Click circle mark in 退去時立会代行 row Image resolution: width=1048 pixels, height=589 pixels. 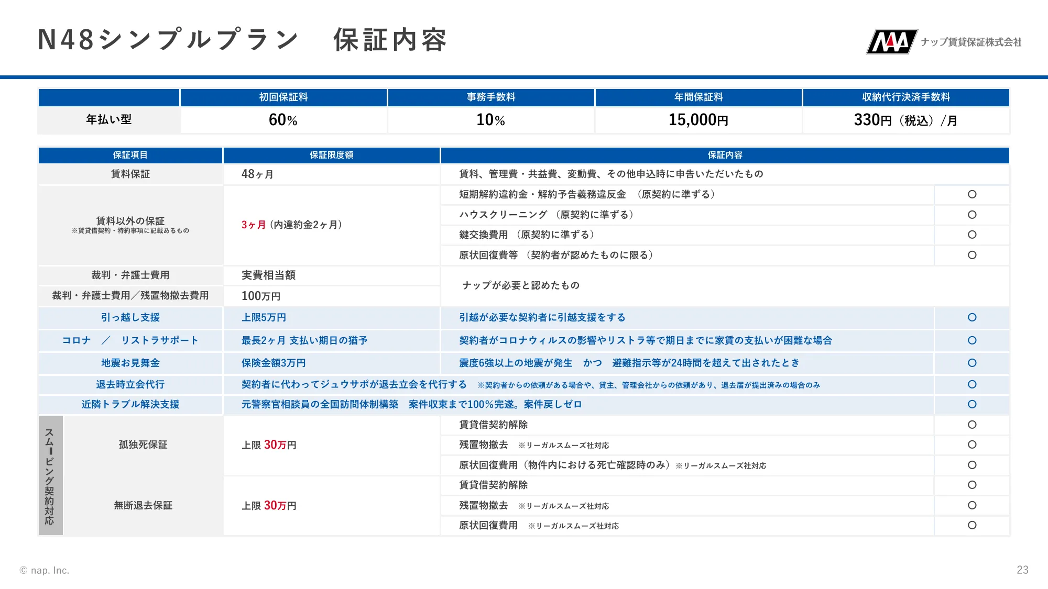pos(972,384)
